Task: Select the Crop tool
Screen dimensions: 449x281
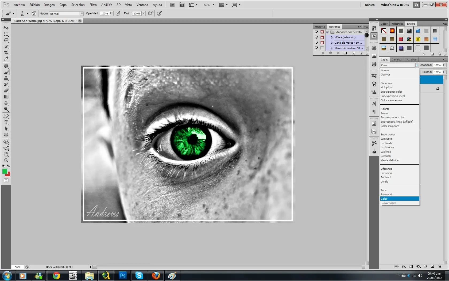Action: [6, 52]
